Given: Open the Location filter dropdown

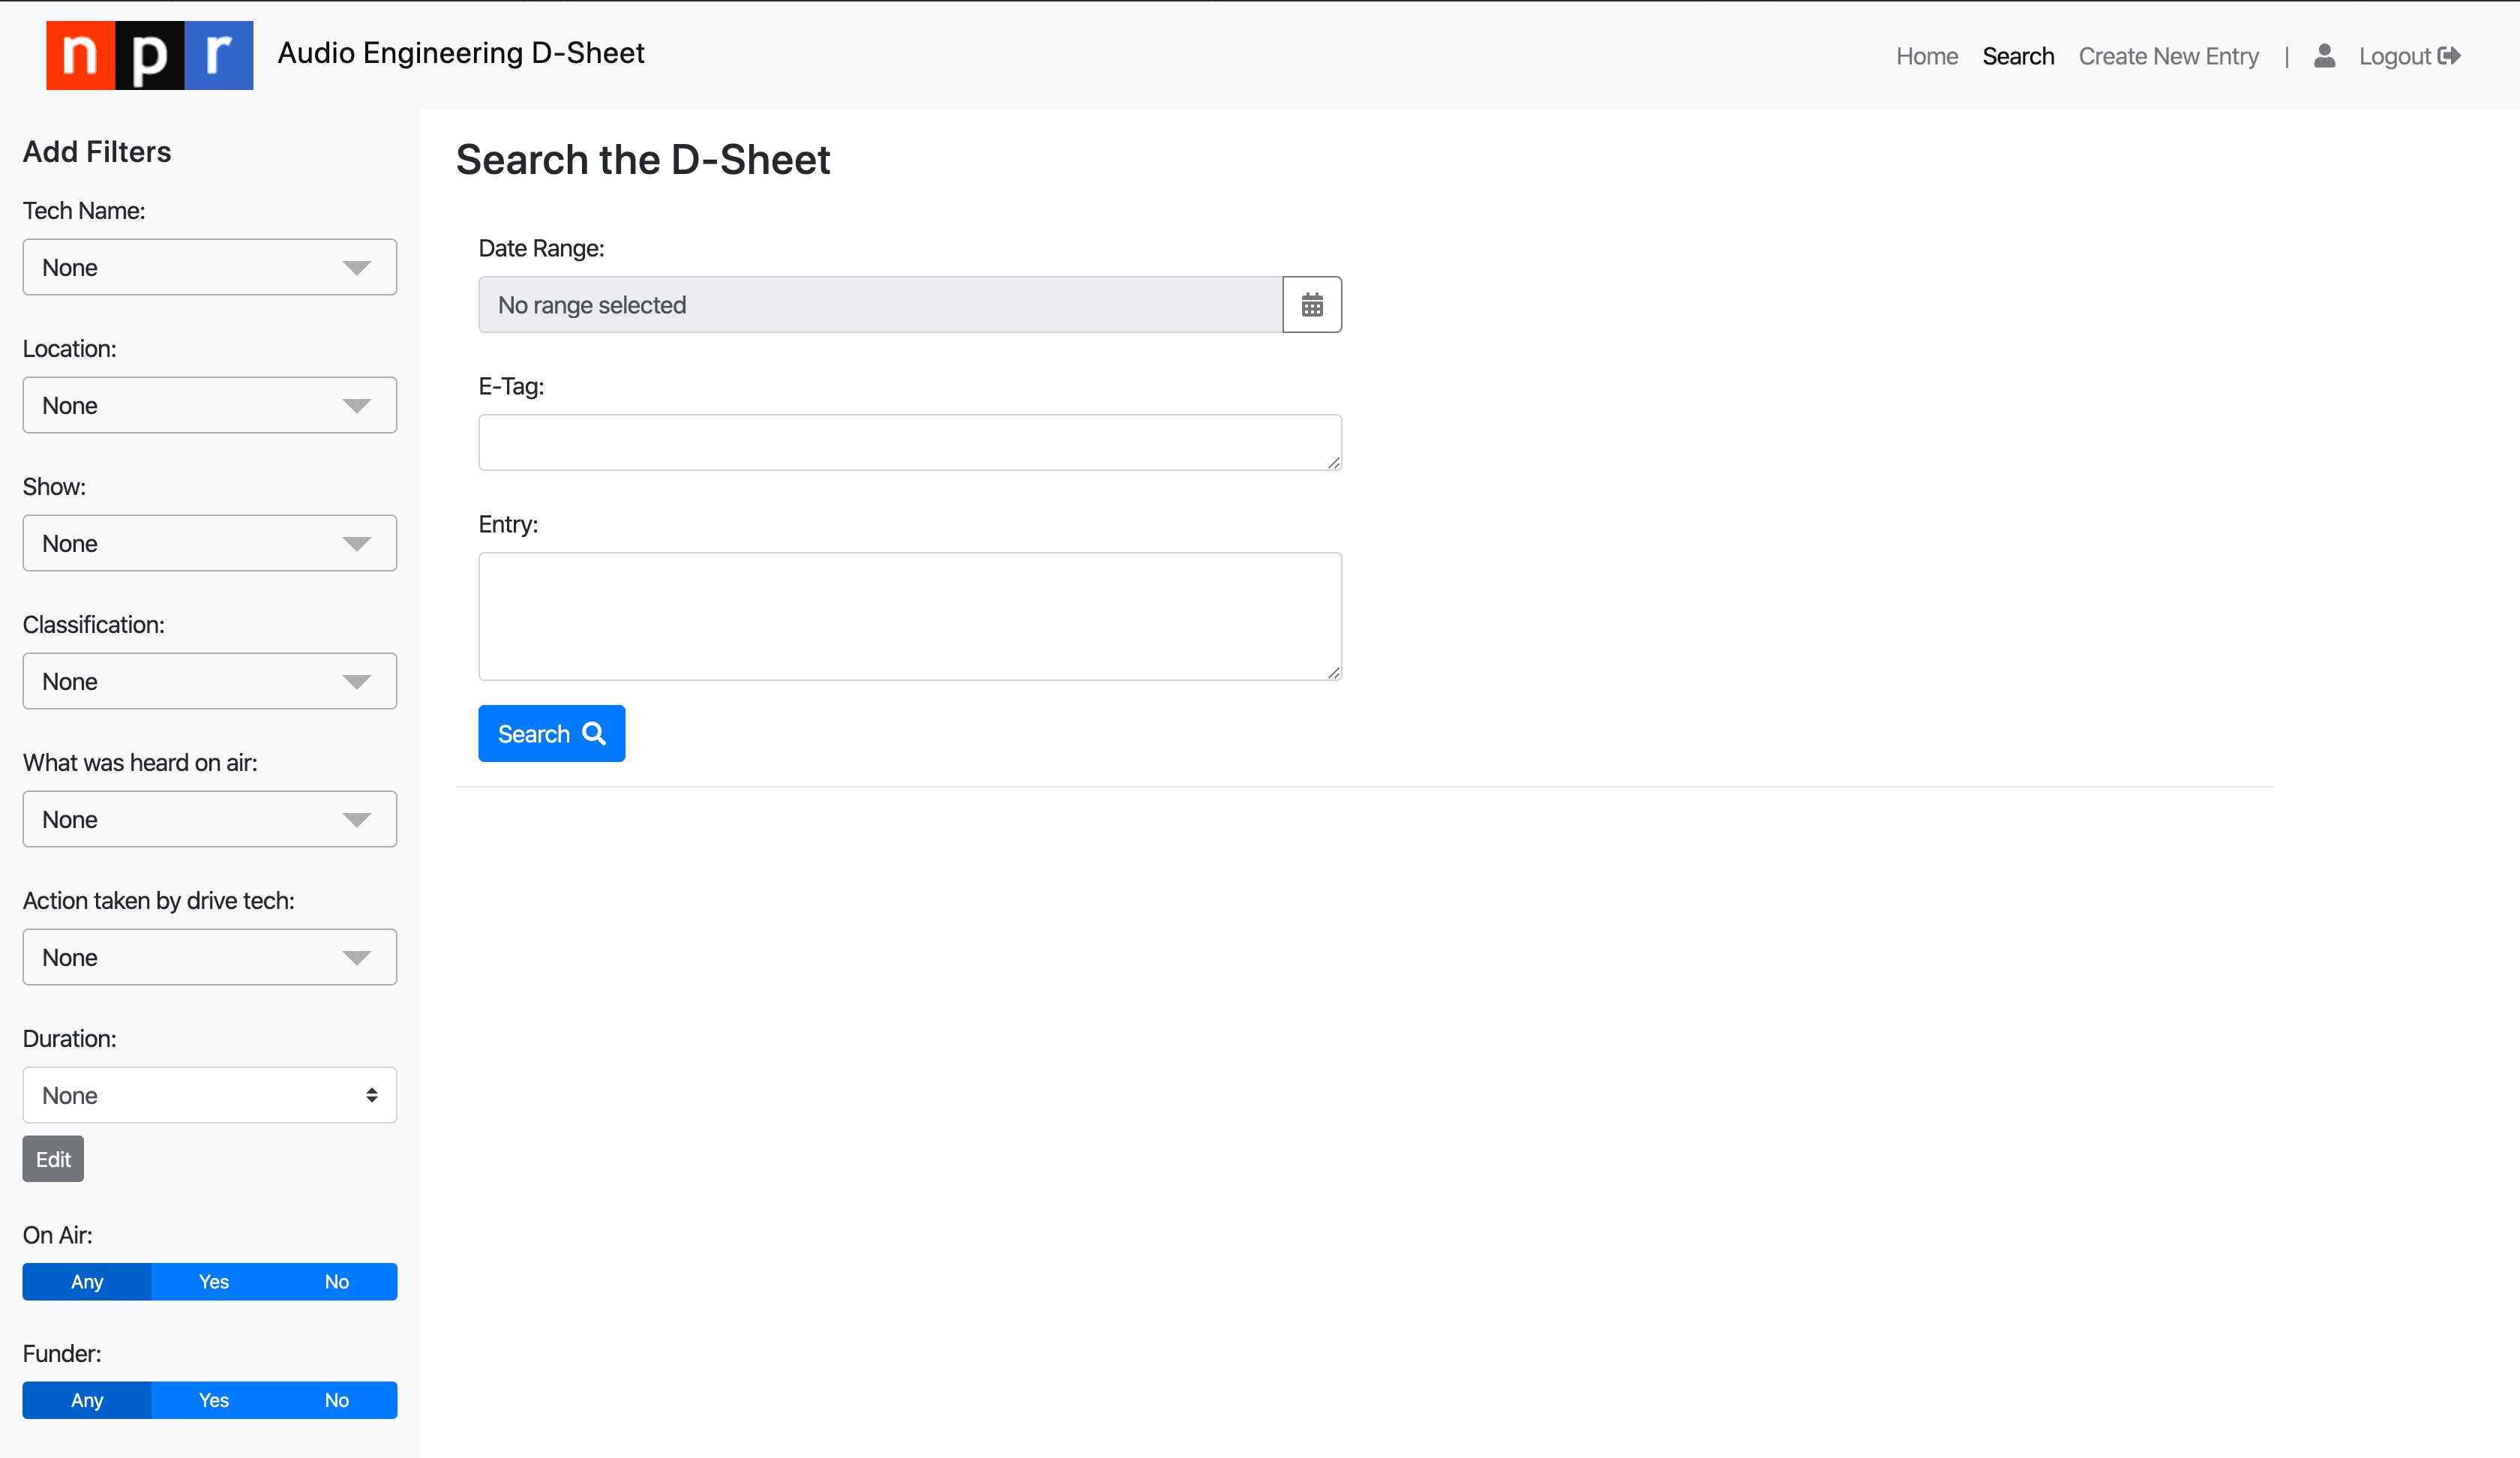Looking at the screenshot, I should (209, 405).
